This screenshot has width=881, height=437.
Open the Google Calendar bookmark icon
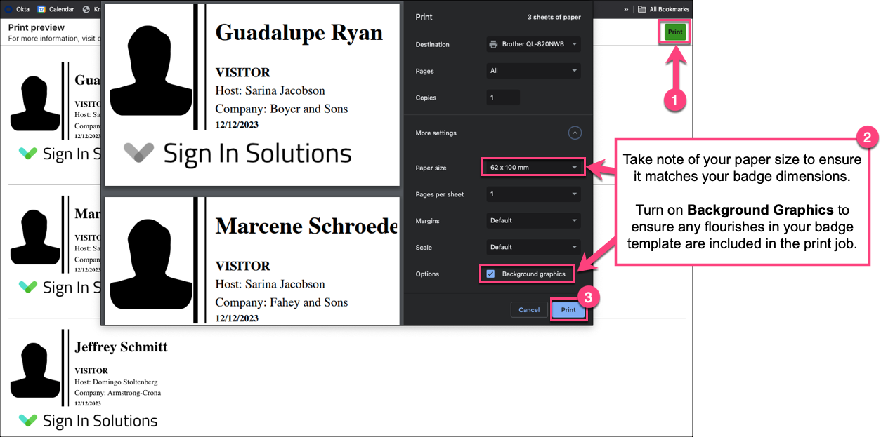point(41,9)
